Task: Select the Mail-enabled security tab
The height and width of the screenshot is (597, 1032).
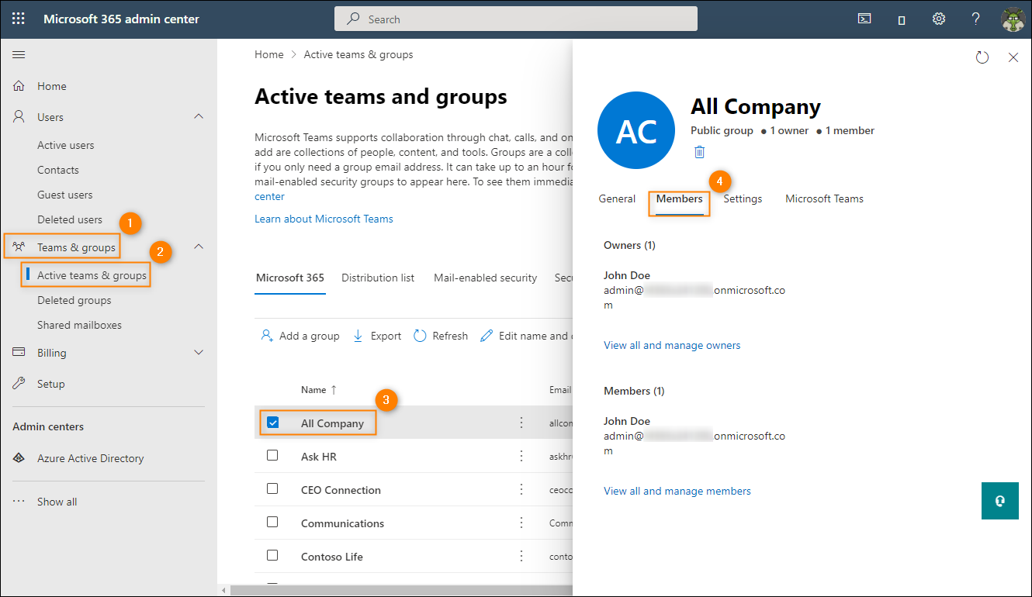Action: point(486,278)
